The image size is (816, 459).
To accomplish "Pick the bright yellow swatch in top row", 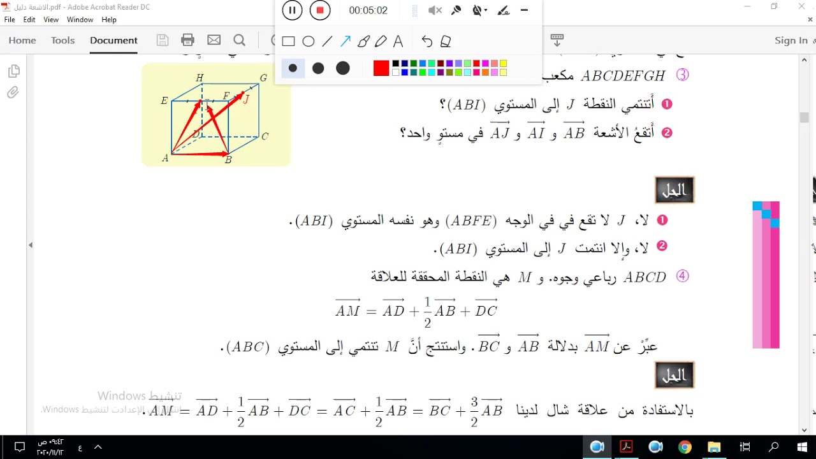I will pyautogui.click(x=503, y=64).
